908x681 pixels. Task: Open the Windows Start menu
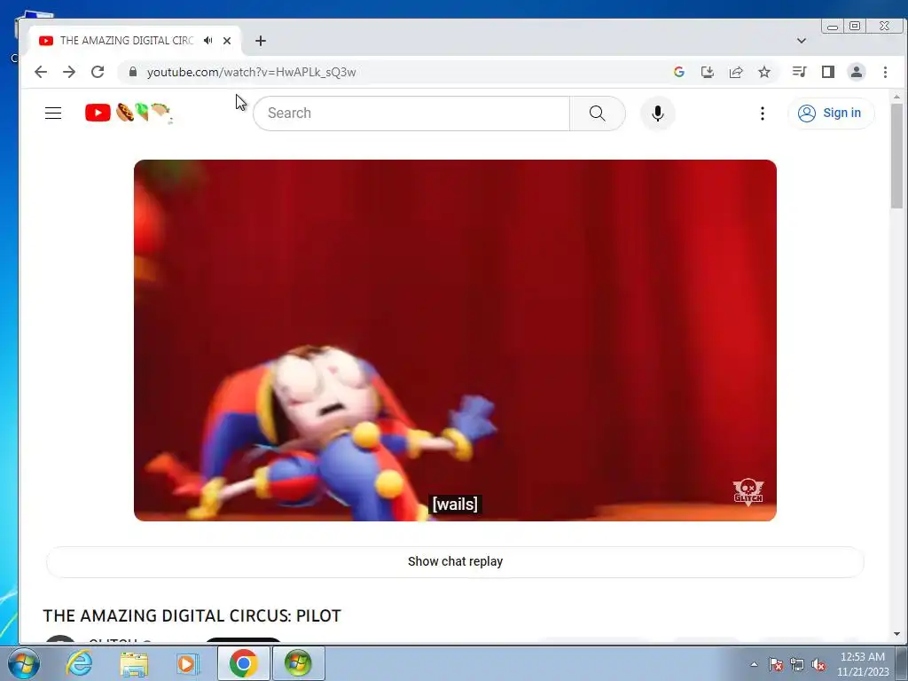[x=24, y=663]
